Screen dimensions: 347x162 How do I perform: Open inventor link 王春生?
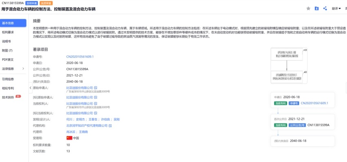pos(92,119)
